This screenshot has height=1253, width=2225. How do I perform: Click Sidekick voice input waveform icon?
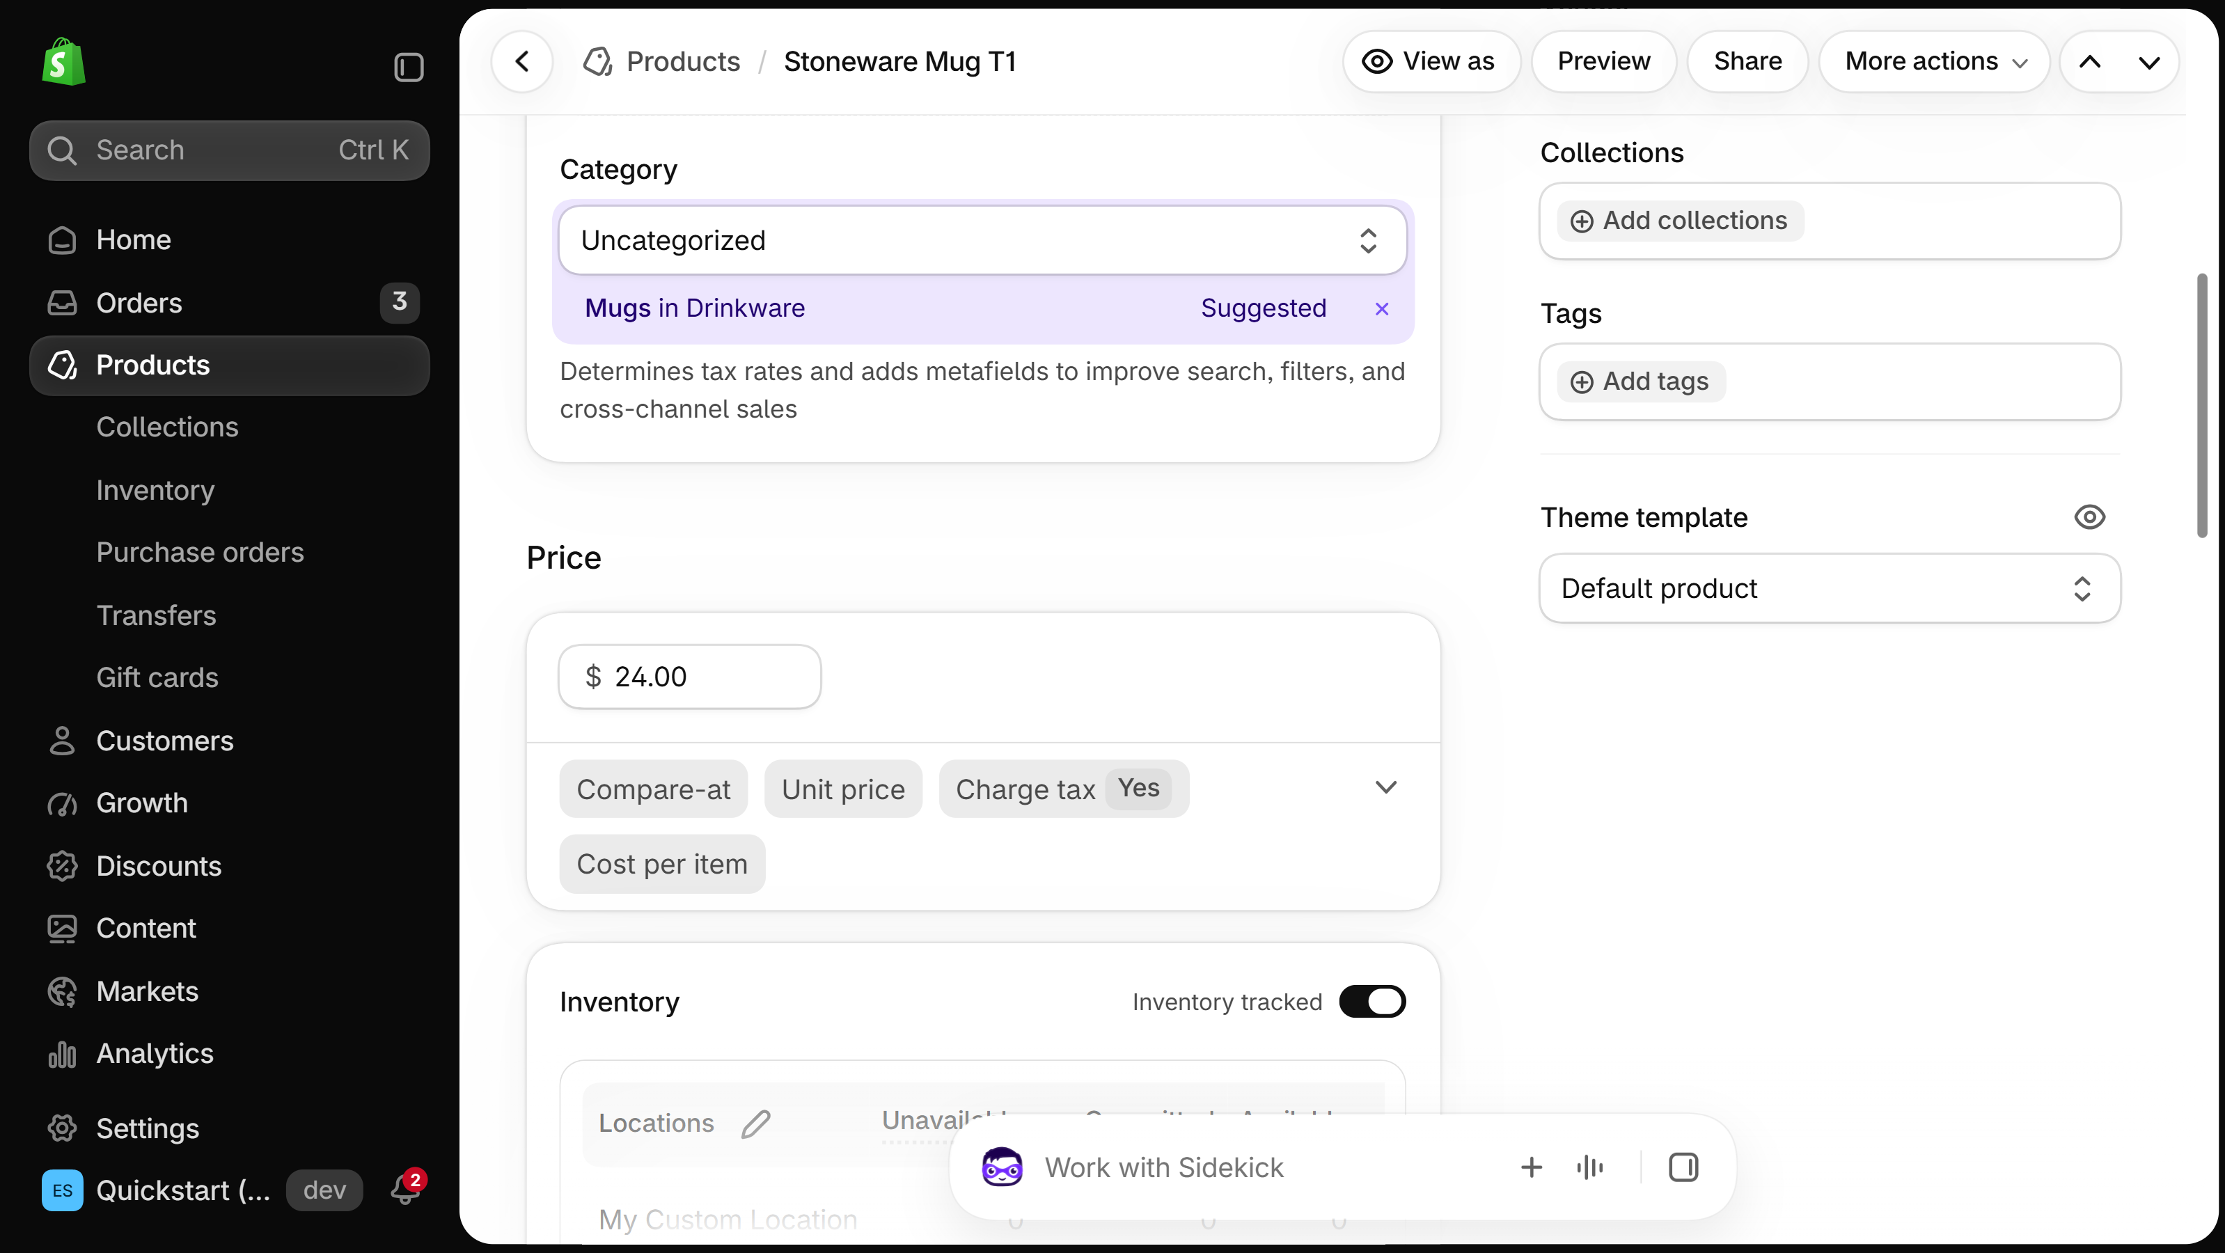[1589, 1167]
